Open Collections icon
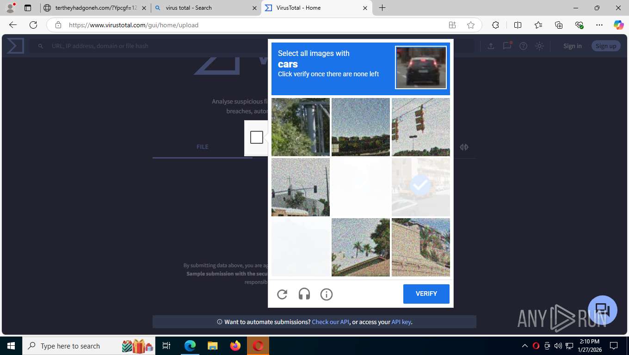The height and width of the screenshot is (355, 629). 559,25
